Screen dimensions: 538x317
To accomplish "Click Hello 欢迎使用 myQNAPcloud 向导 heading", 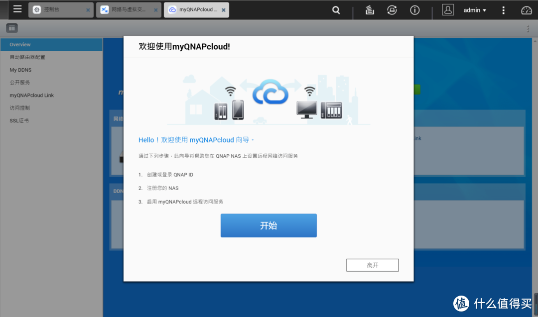I will [196, 140].
